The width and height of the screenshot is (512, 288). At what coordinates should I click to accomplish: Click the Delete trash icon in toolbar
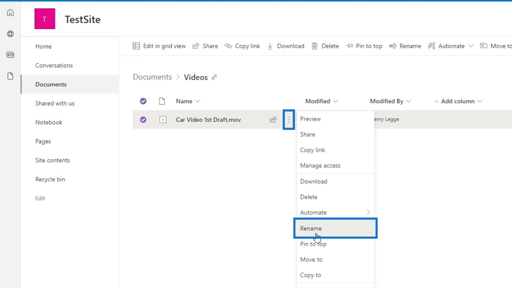coord(315,46)
